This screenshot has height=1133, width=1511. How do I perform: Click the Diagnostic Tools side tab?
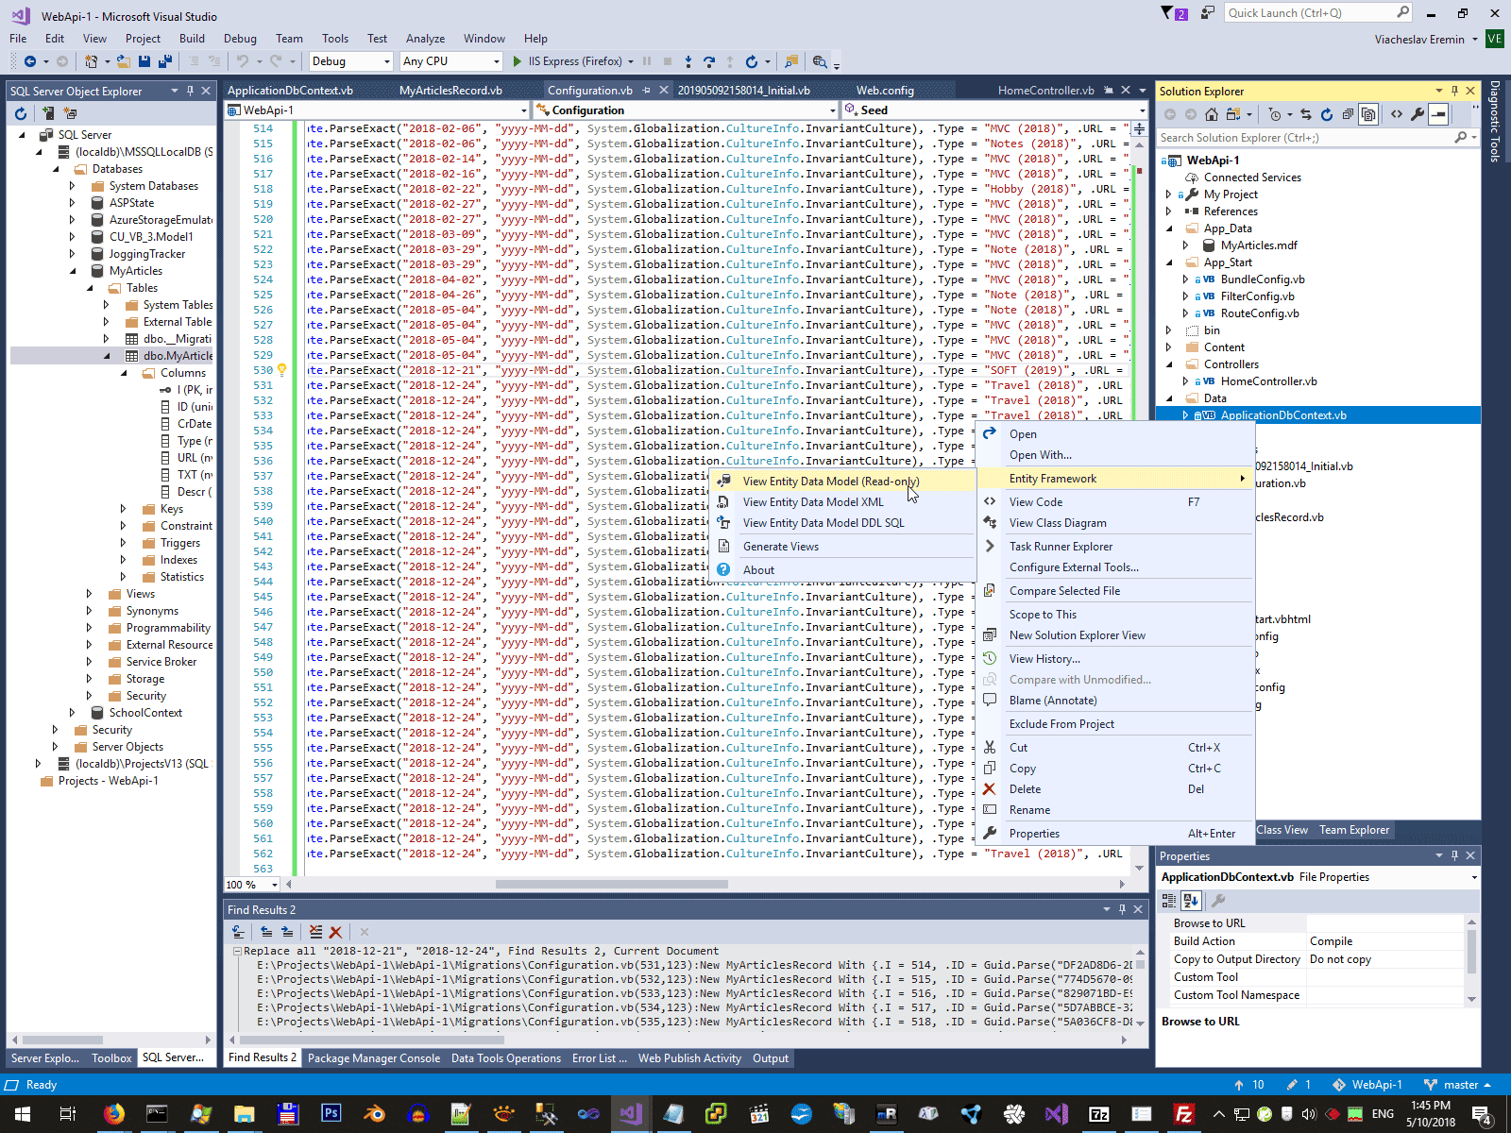tap(1495, 122)
